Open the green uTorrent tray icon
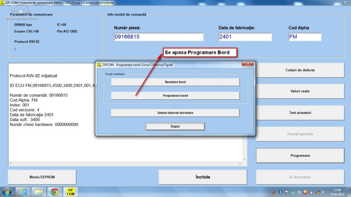Image resolution: width=351 pixels, height=197 pixels. coord(293,192)
